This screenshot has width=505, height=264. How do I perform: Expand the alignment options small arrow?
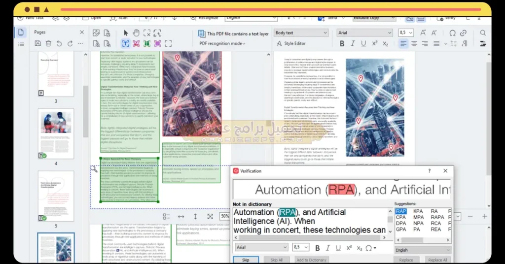coord(445,44)
